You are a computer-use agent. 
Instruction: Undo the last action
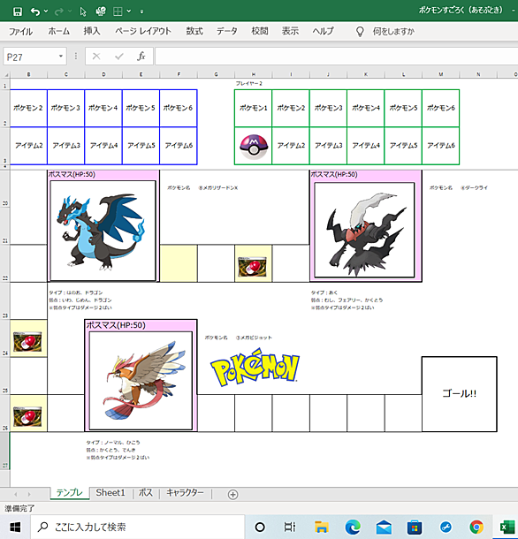35,11
